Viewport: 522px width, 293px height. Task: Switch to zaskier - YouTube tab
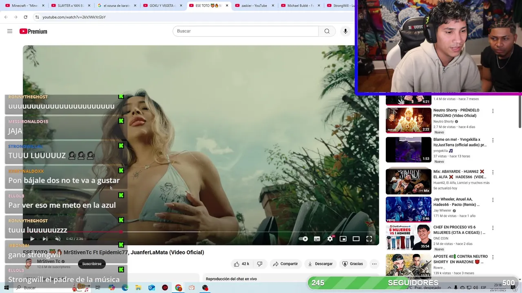point(254,6)
